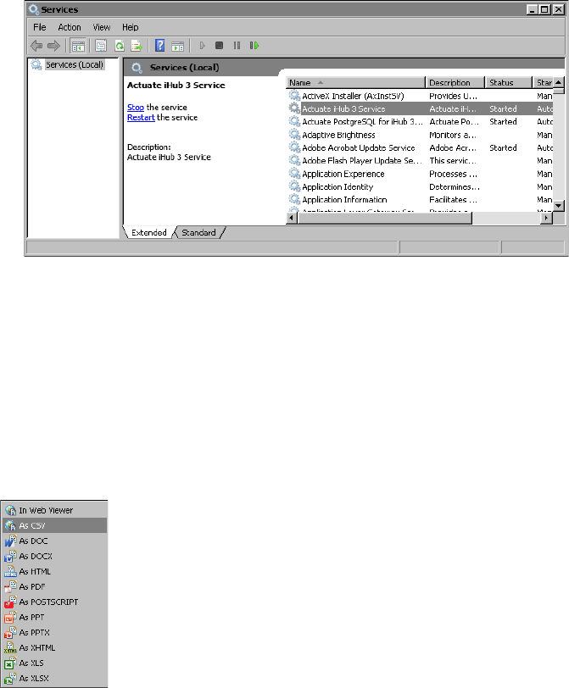The image size is (569, 688).
Task: Choose As HTML export option
Action: pyautogui.click(x=55, y=571)
